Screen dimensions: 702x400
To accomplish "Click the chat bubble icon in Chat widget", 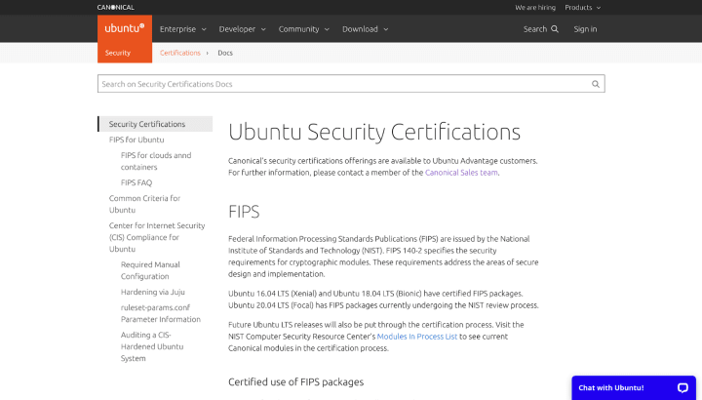I will point(682,388).
